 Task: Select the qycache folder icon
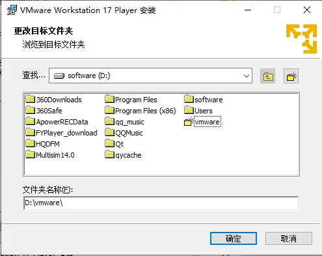click(109, 154)
